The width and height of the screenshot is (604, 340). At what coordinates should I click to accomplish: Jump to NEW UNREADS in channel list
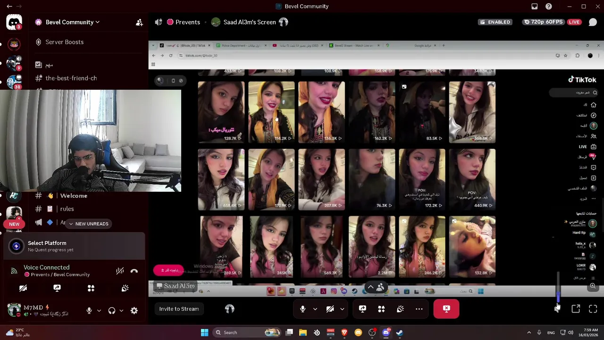[88, 224]
